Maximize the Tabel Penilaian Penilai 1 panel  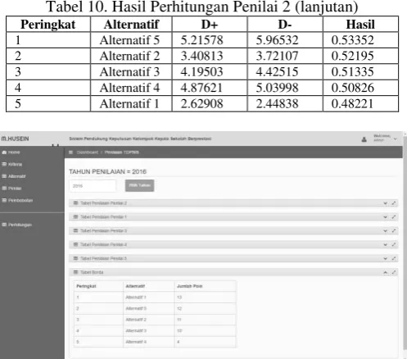tap(394, 217)
